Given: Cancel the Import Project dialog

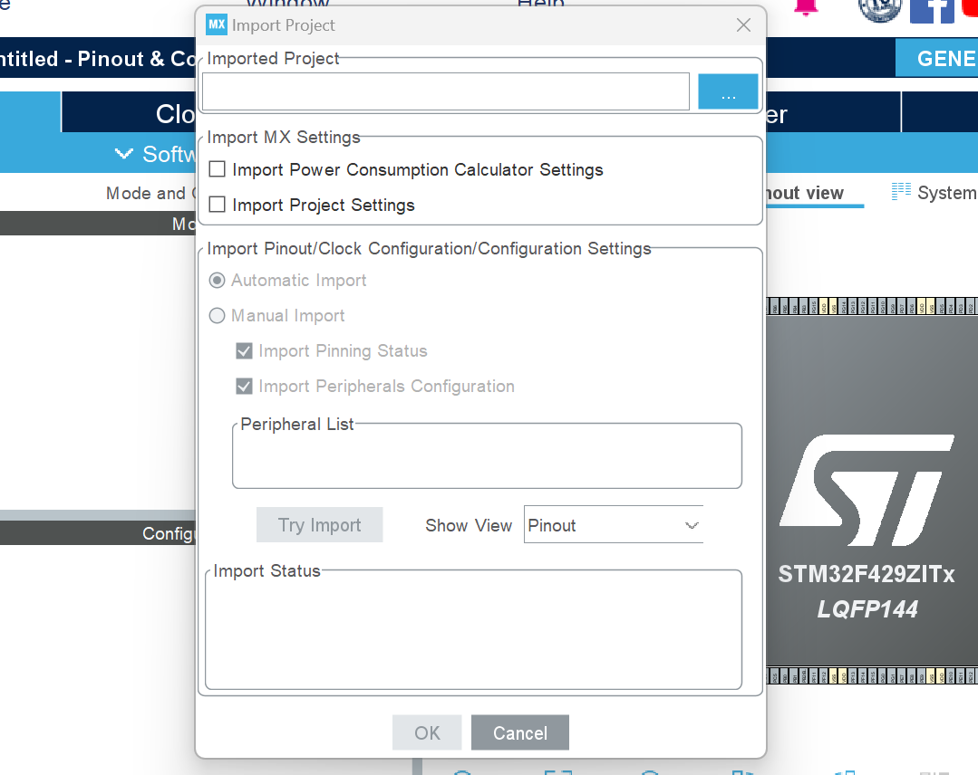Looking at the screenshot, I should pyautogui.click(x=520, y=732).
